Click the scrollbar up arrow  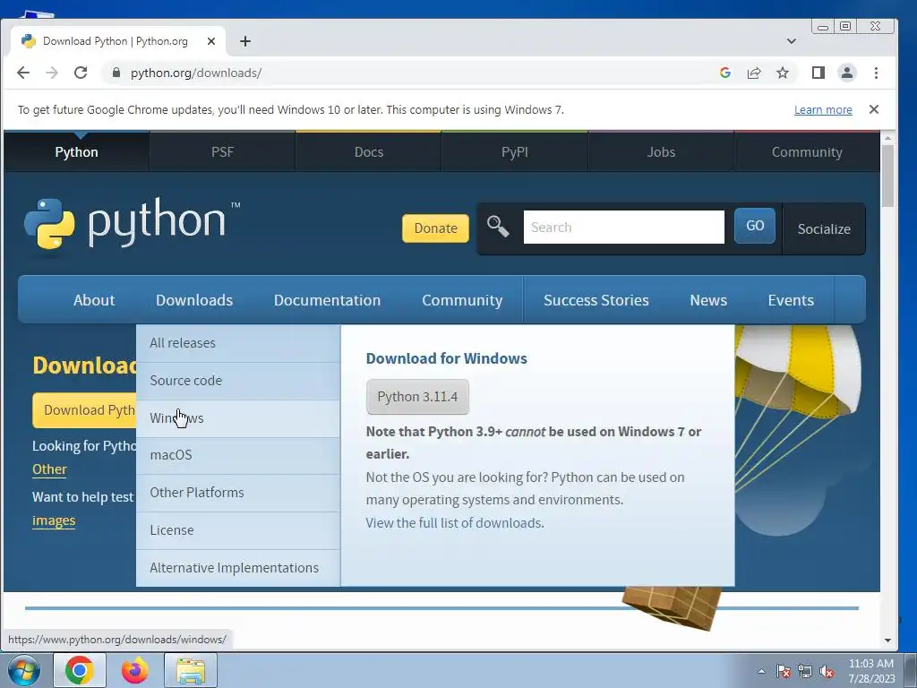coord(887,138)
